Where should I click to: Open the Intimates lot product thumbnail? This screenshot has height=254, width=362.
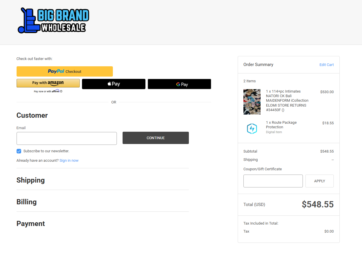click(252, 102)
